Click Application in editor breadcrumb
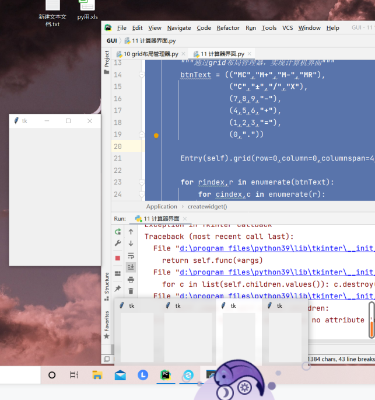Screen dimensions: 375x400 pyautogui.click(x=162, y=207)
